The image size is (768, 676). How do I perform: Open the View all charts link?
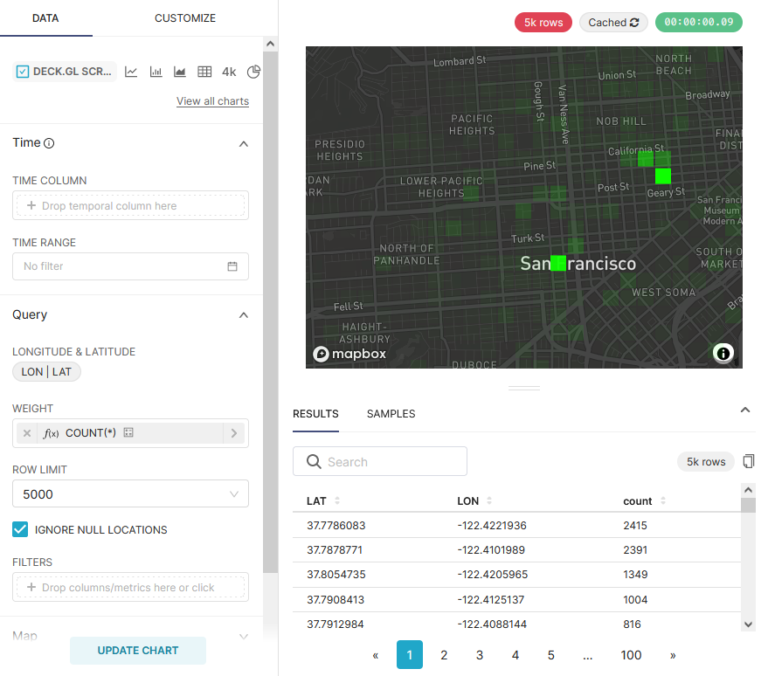tap(212, 101)
